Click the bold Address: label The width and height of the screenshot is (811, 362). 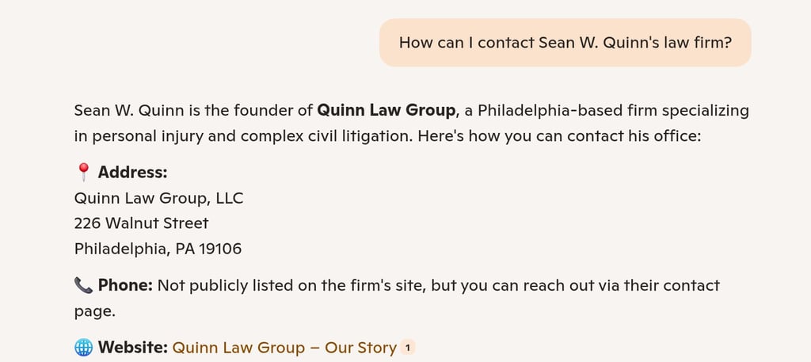coord(132,173)
